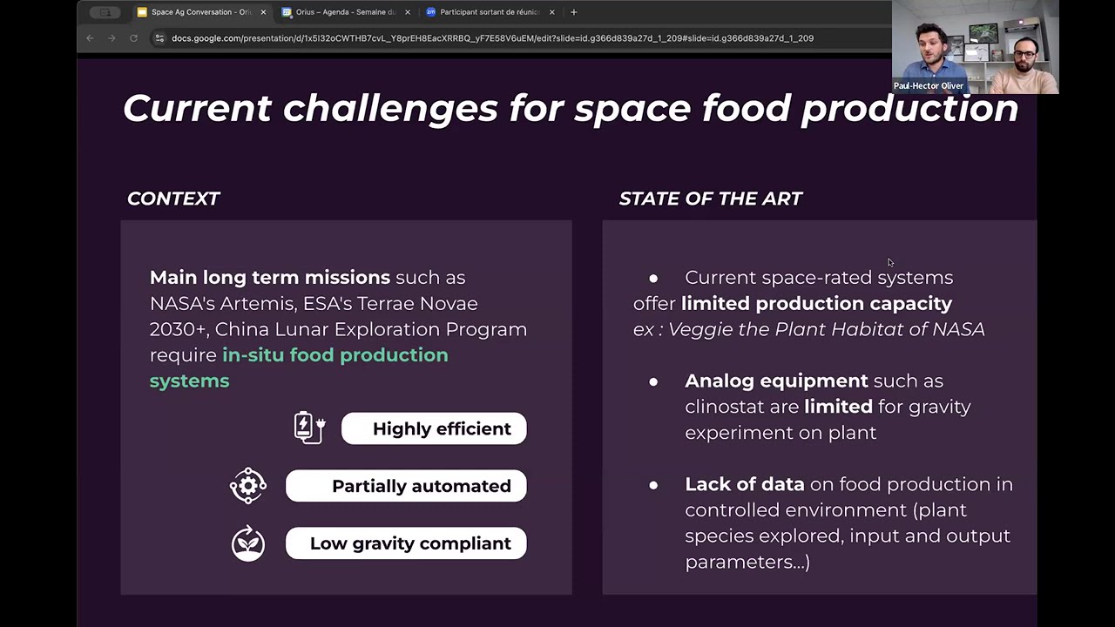Open the Orius – Agenda browser tab
Screen dimensions: 1115x627
point(346,12)
